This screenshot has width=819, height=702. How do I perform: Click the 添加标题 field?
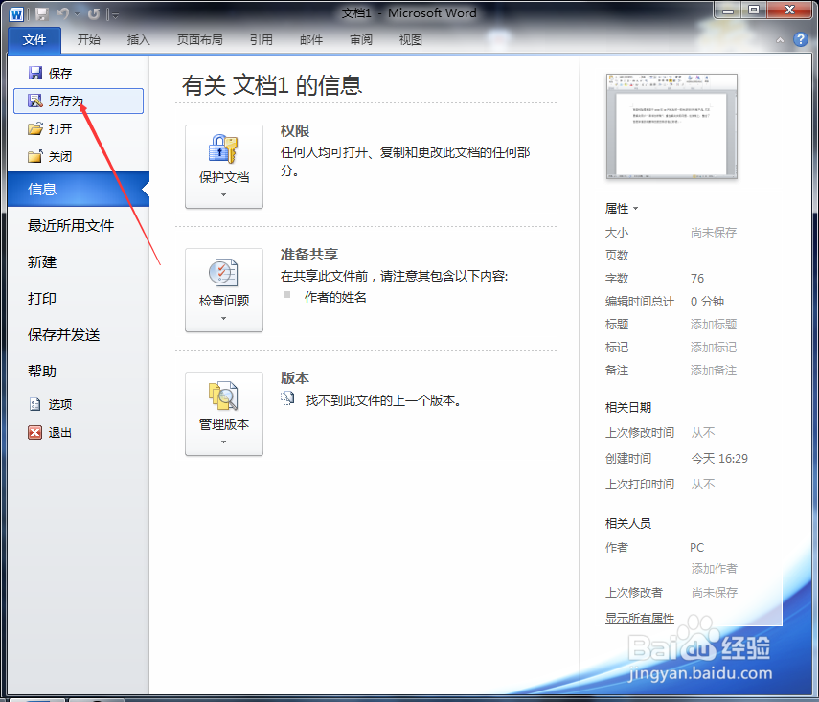coord(714,325)
